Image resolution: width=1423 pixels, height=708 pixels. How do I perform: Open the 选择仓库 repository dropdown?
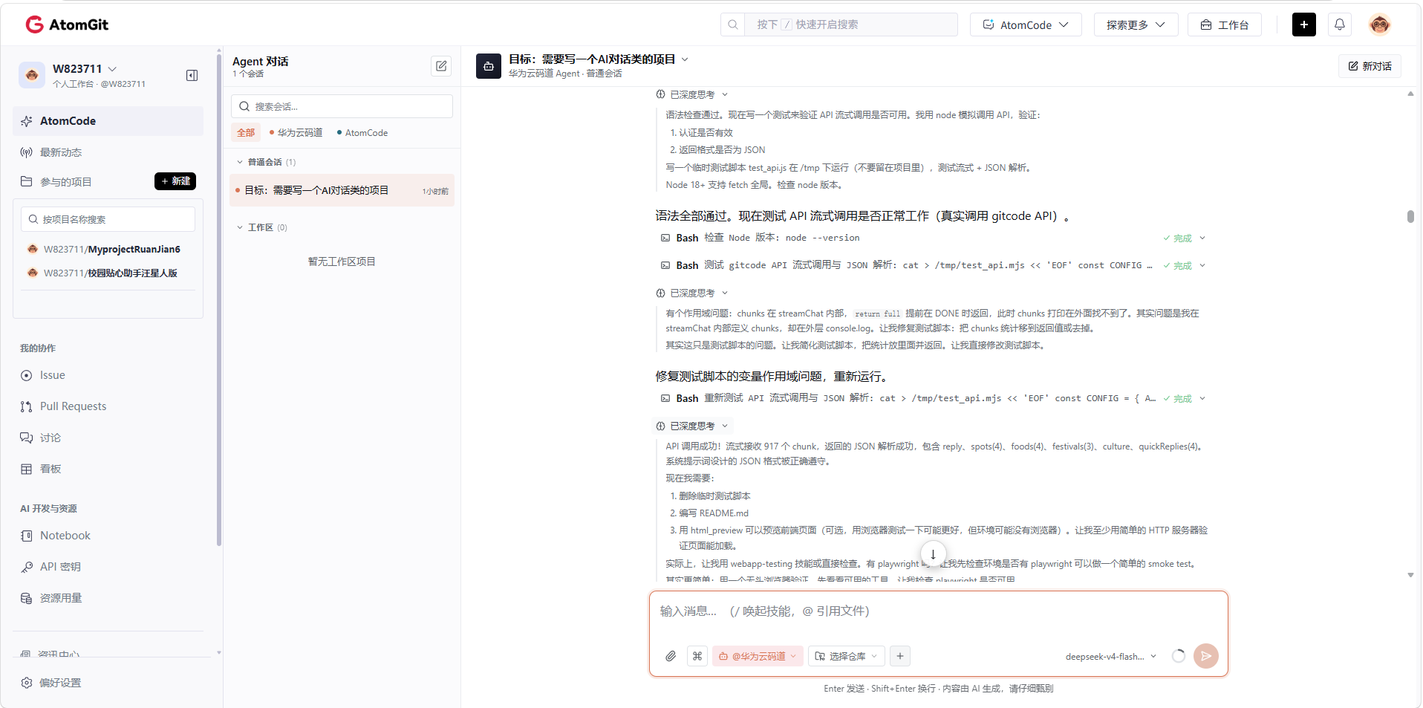pyautogui.click(x=846, y=656)
